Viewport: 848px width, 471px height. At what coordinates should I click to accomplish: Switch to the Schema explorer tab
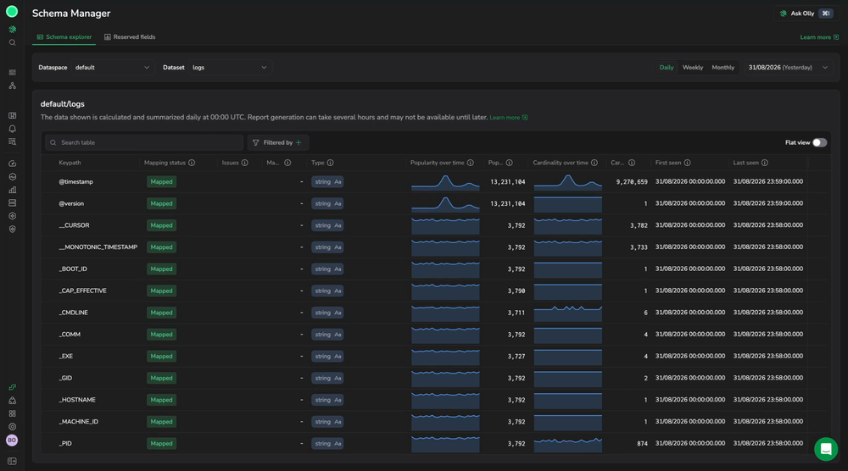pos(64,36)
